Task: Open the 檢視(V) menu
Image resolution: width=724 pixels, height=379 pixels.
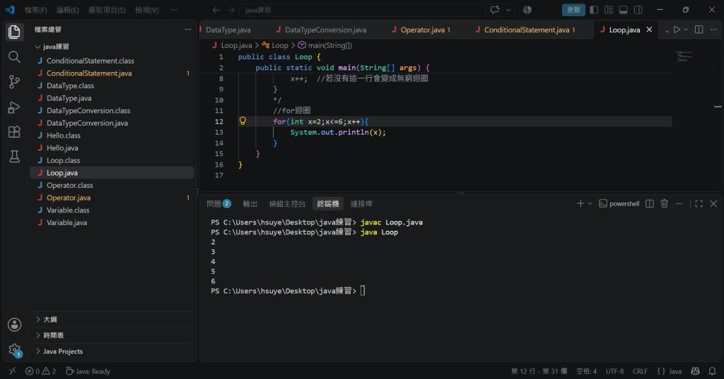Action: (x=147, y=10)
